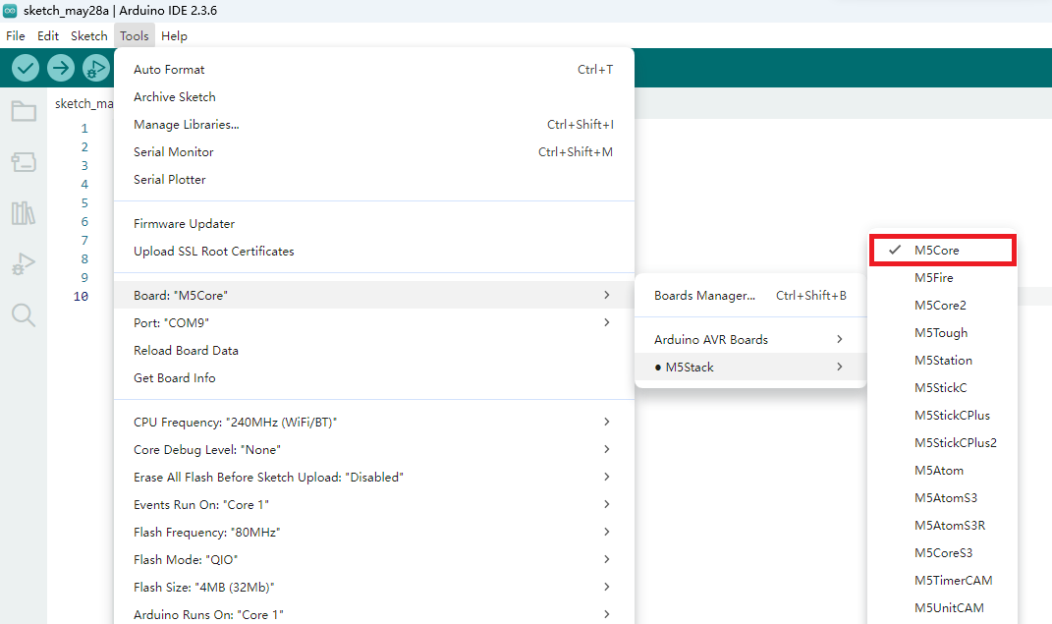This screenshot has height=624, width=1052.
Task: Expand Core Debug Level options
Action: (x=373, y=449)
